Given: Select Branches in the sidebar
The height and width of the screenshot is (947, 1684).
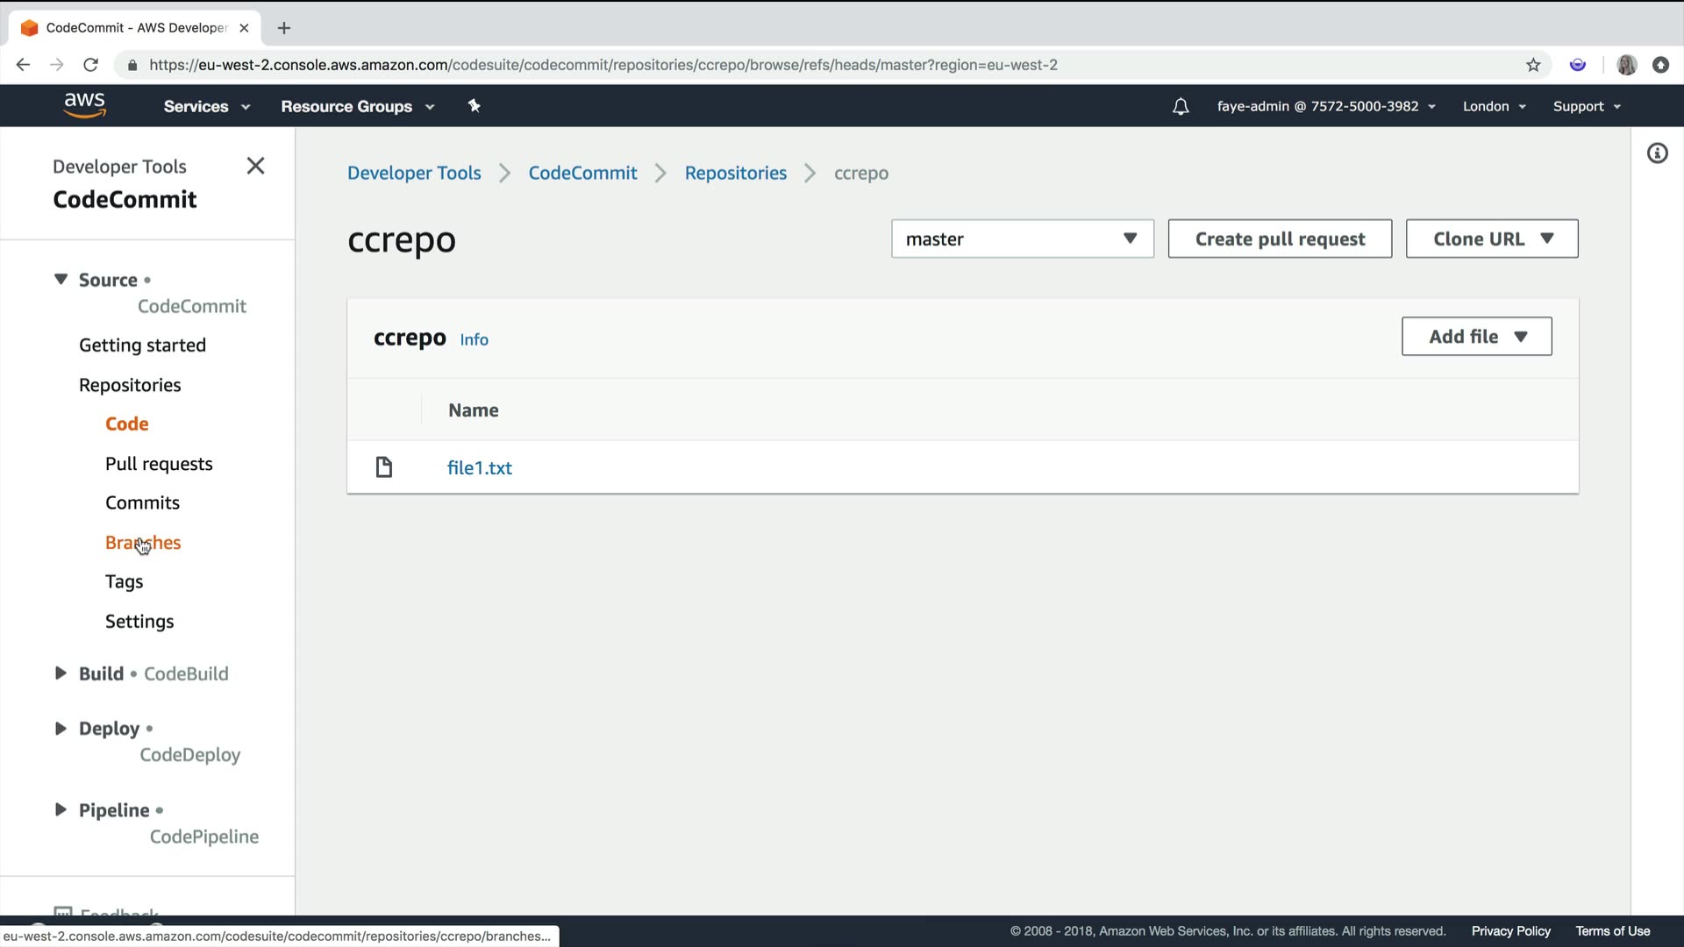Looking at the screenshot, I should click(143, 543).
